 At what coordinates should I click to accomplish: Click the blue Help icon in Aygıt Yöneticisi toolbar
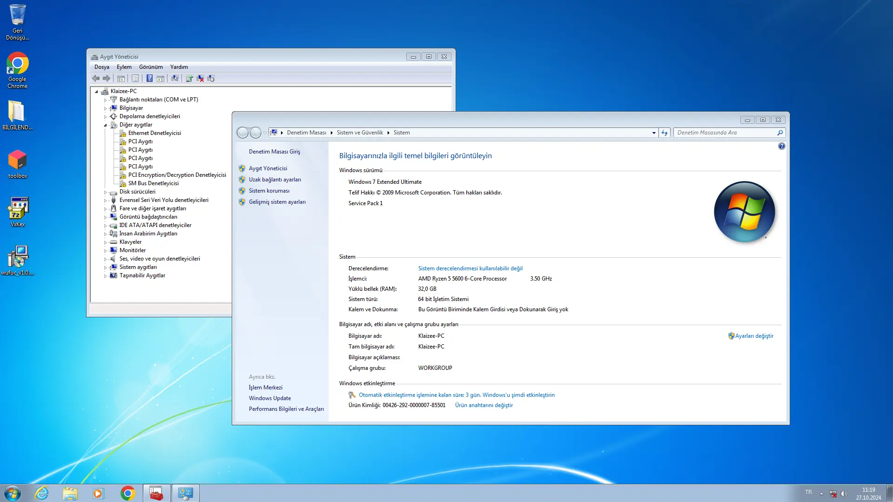pyautogui.click(x=149, y=78)
